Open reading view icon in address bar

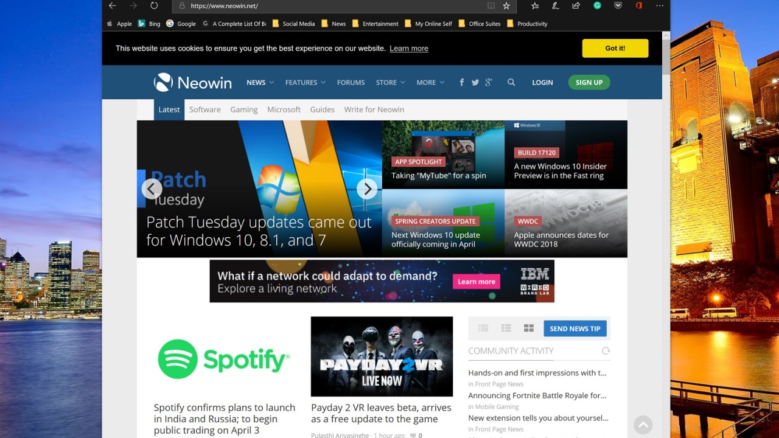tap(491, 5)
